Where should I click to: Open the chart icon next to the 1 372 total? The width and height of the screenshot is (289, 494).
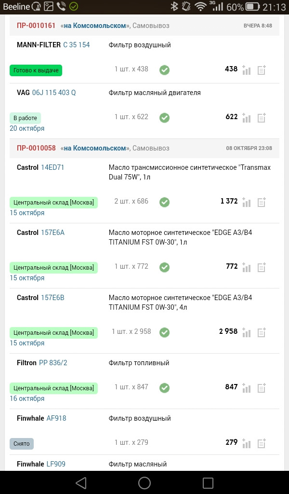coord(246,202)
